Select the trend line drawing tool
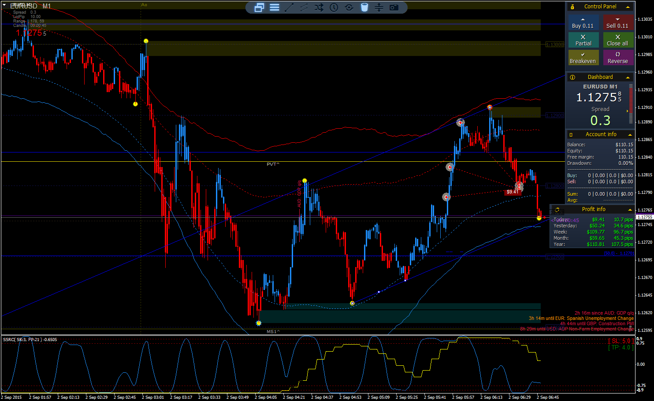654x401 pixels. click(289, 7)
